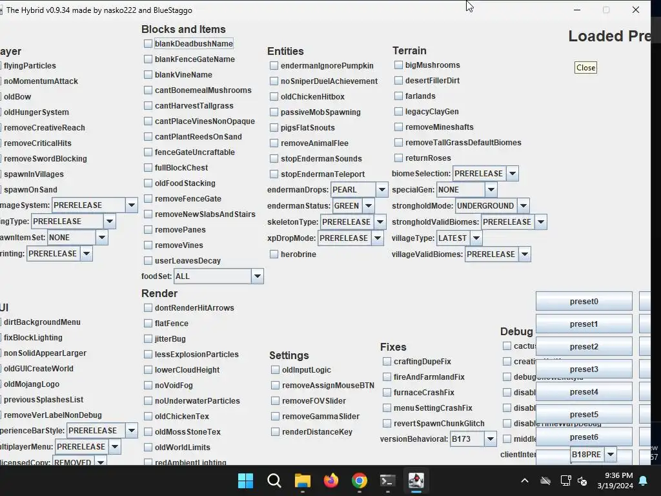
Task: Toggle removeMineshafts option
Action: (398, 127)
